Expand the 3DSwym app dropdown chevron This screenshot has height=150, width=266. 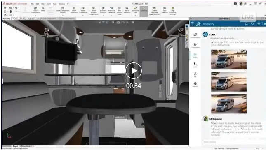(213, 24)
